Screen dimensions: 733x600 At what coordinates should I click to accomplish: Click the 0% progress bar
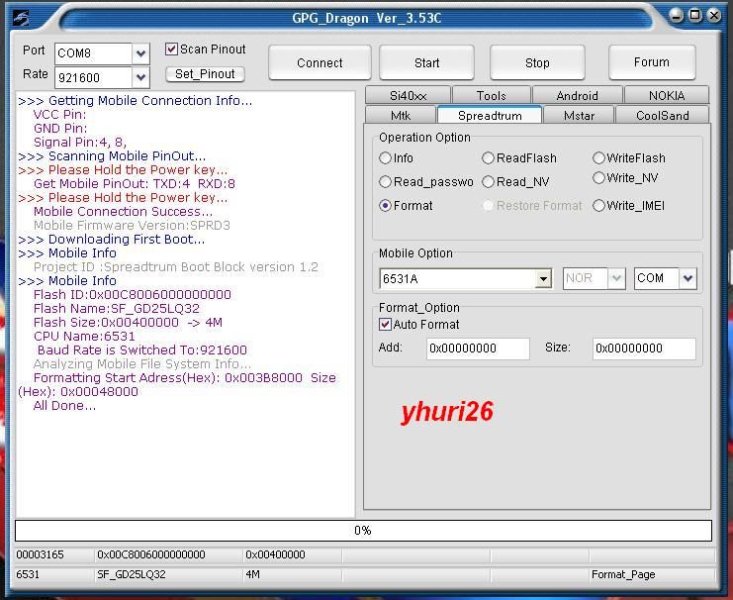tap(363, 531)
